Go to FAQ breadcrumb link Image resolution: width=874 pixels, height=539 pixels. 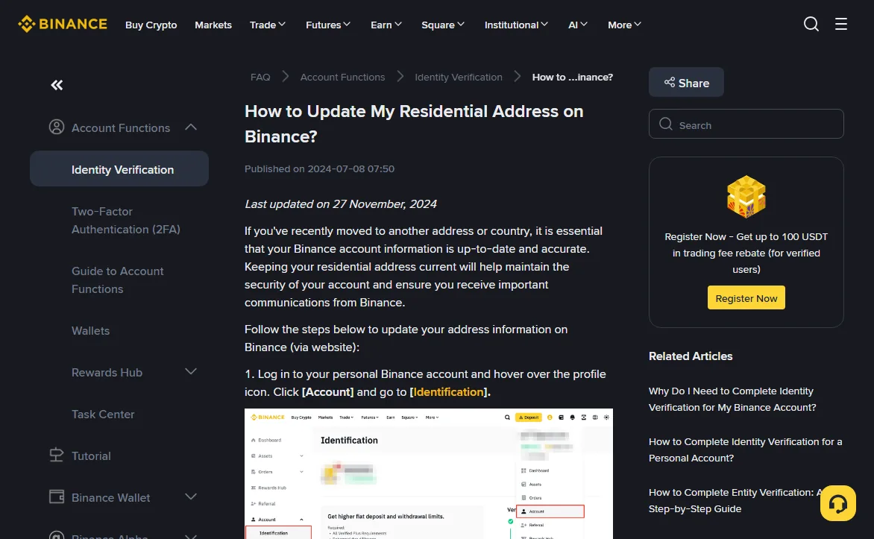click(x=260, y=77)
